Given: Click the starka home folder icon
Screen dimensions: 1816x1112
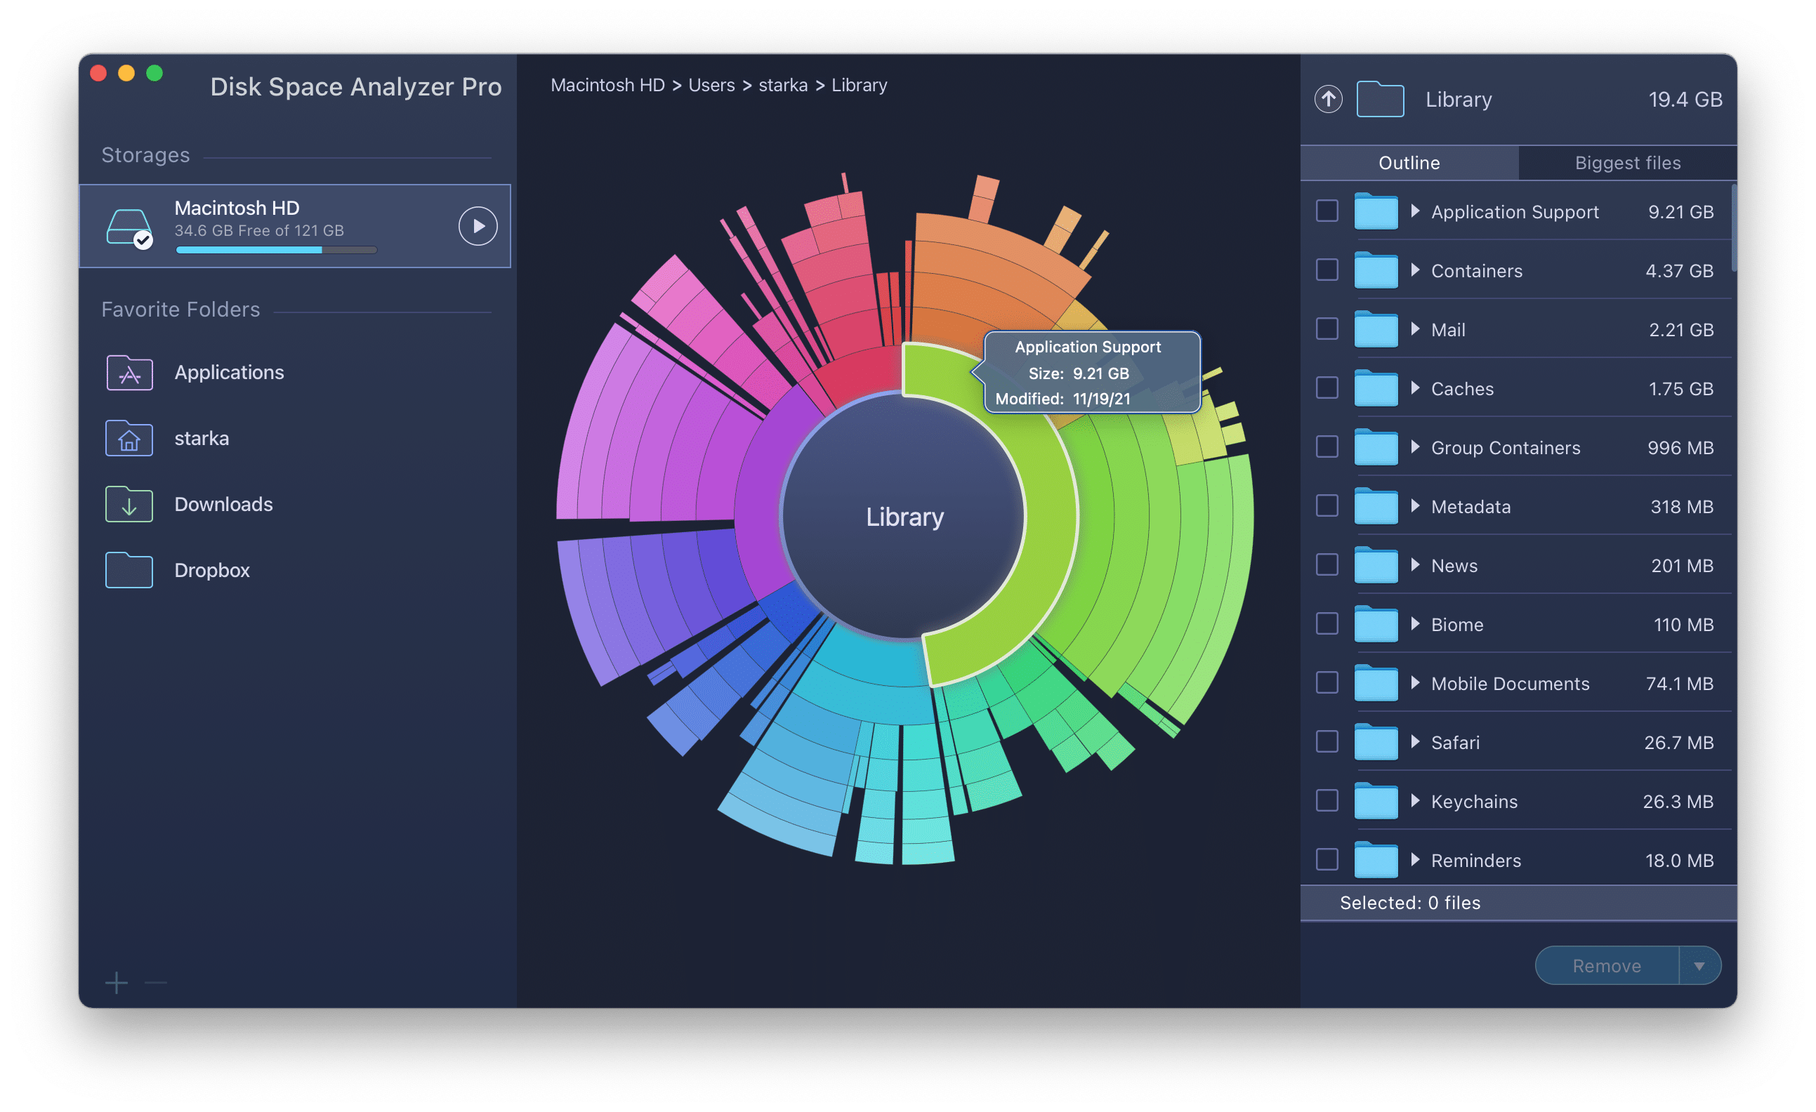Looking at the screenshot, I should pyautogui.click(x=129, y=439).
